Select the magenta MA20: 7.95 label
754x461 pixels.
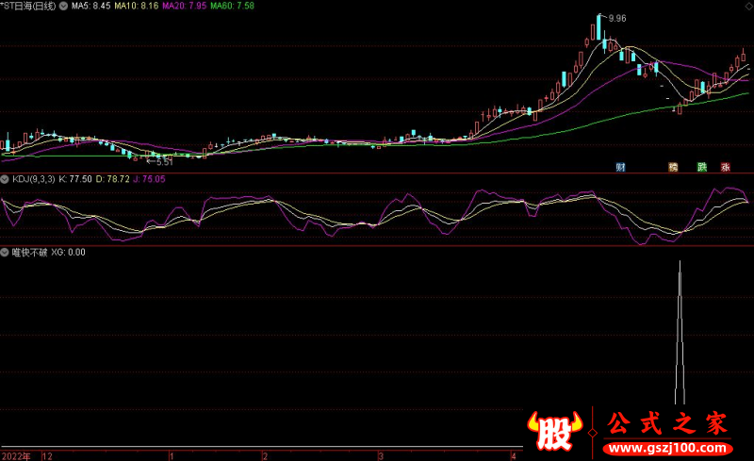pos(183,6)
